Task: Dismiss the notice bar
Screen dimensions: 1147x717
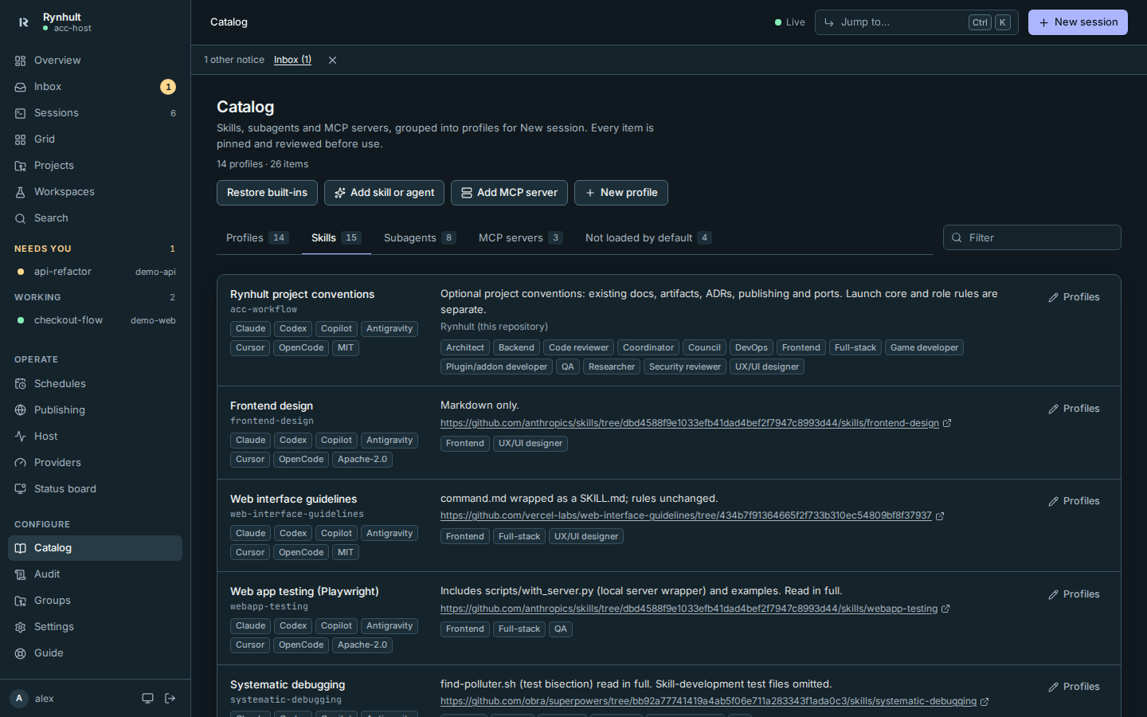Action: [x=332, y=61]
